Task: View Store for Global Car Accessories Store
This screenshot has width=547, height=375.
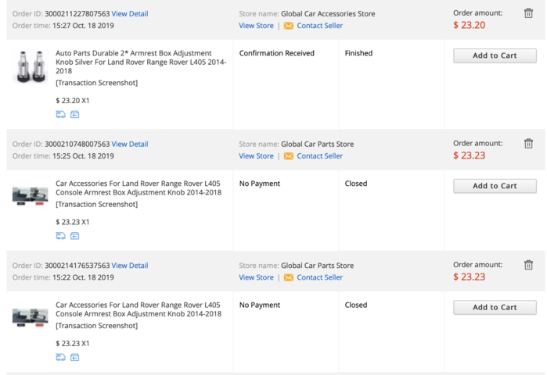Action: (256, 26)
